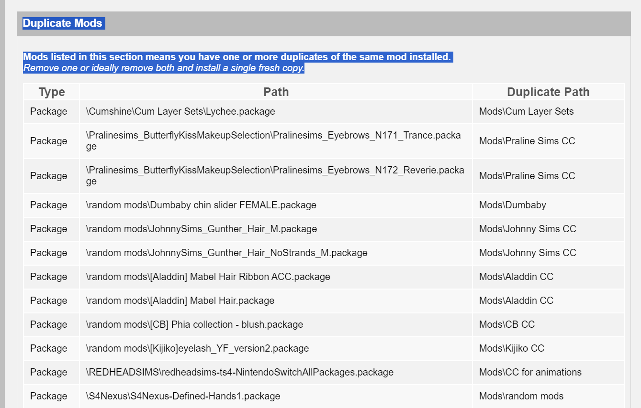Select the Pralinesims_Eyebrows_N172_Reverie.package path
Image resolution: width=641 pixels, height=408 pixels.
[276, 176]
